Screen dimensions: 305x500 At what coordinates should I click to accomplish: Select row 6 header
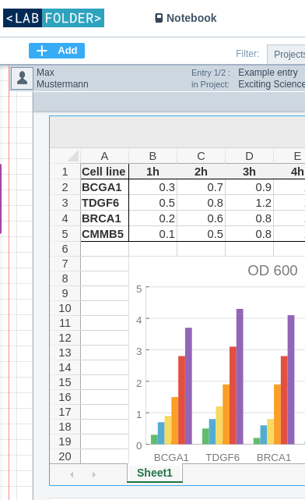pos(65,249)
